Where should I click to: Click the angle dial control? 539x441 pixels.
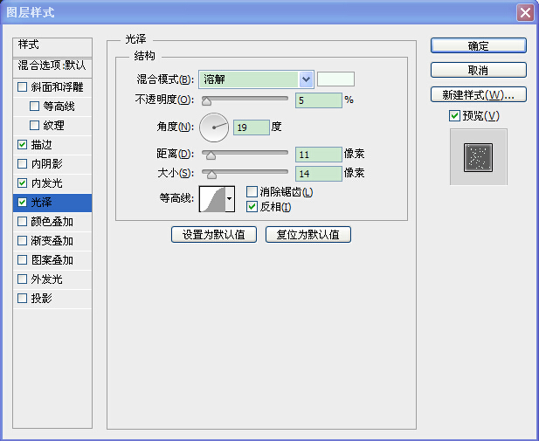pyautogui.click(x=214, y=127)
